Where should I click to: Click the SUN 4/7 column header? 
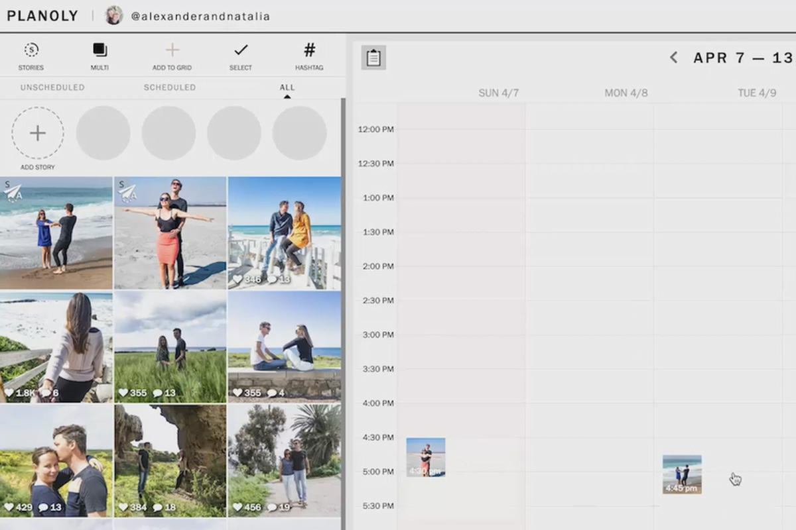click(x=499, y=93)
